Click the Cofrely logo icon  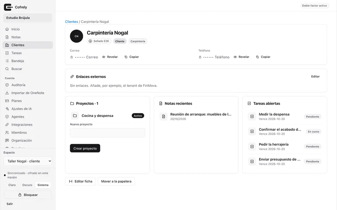(8, 7)
